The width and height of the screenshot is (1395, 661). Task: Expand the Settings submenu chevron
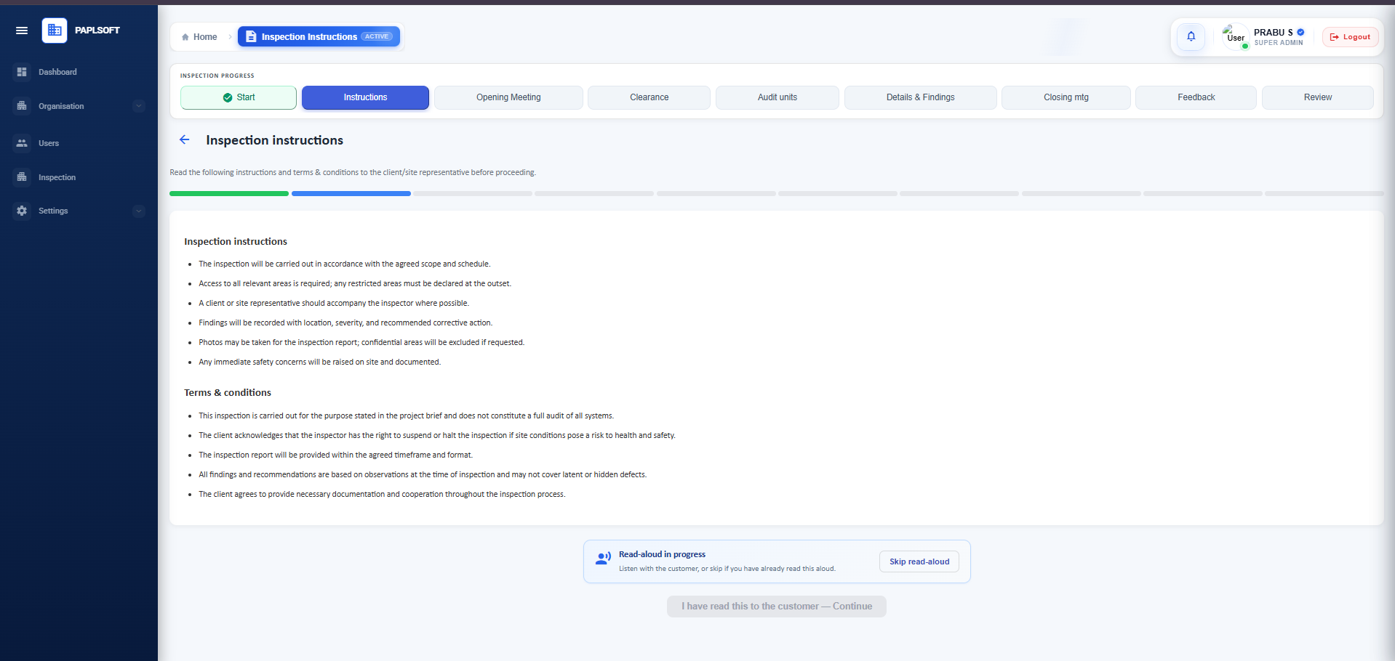tap(139, 211)
